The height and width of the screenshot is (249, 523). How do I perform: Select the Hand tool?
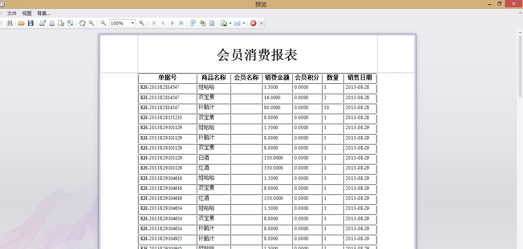[82, 23]
